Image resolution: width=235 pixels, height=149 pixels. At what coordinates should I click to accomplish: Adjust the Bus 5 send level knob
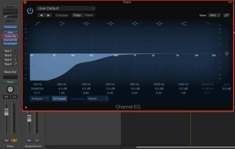click(16, 64)
